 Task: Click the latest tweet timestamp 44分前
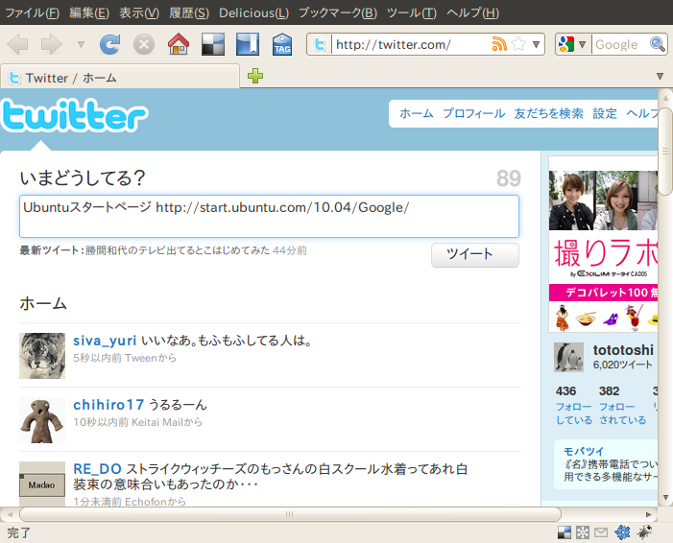point(290,250)
